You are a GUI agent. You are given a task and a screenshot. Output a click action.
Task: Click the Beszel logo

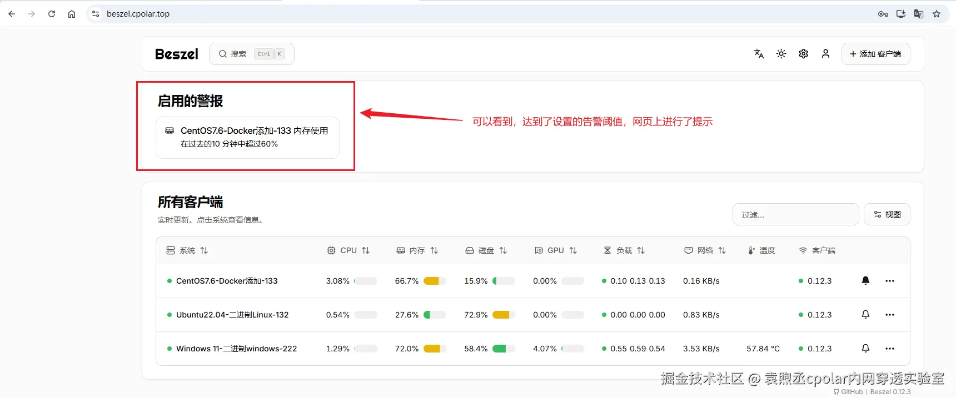point(177,54)
